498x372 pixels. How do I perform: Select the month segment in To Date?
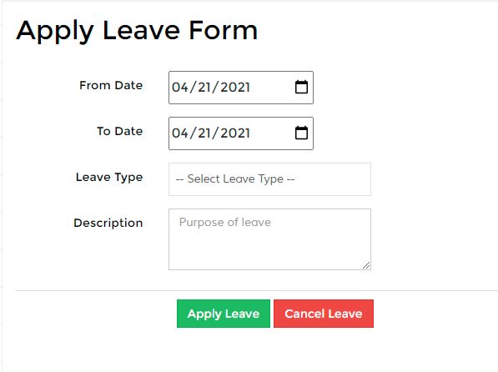pos(180,133)
